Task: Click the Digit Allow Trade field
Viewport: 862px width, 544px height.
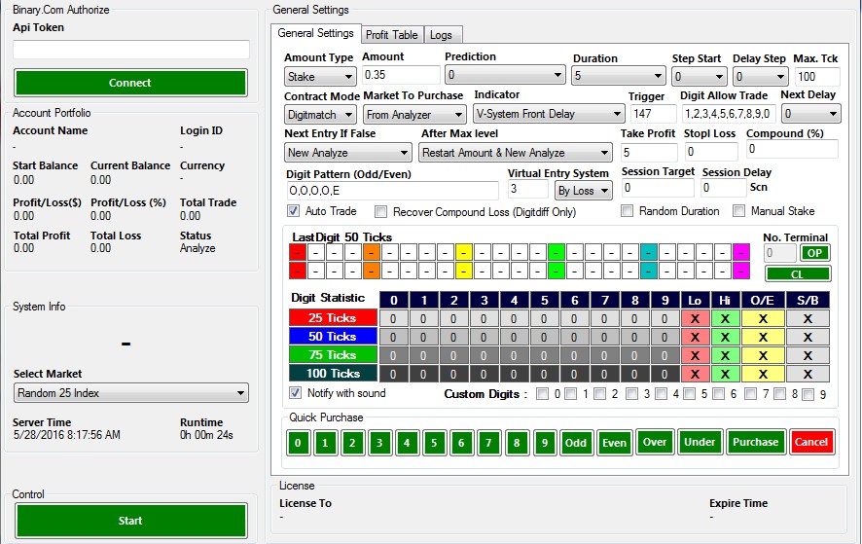Action: 728,114
